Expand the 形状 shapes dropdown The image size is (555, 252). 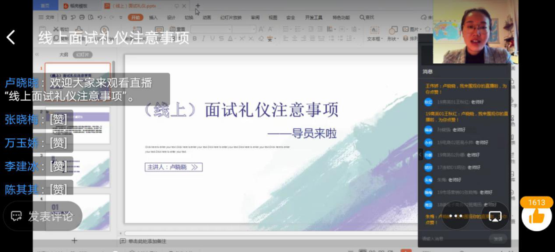click(393, 39)
